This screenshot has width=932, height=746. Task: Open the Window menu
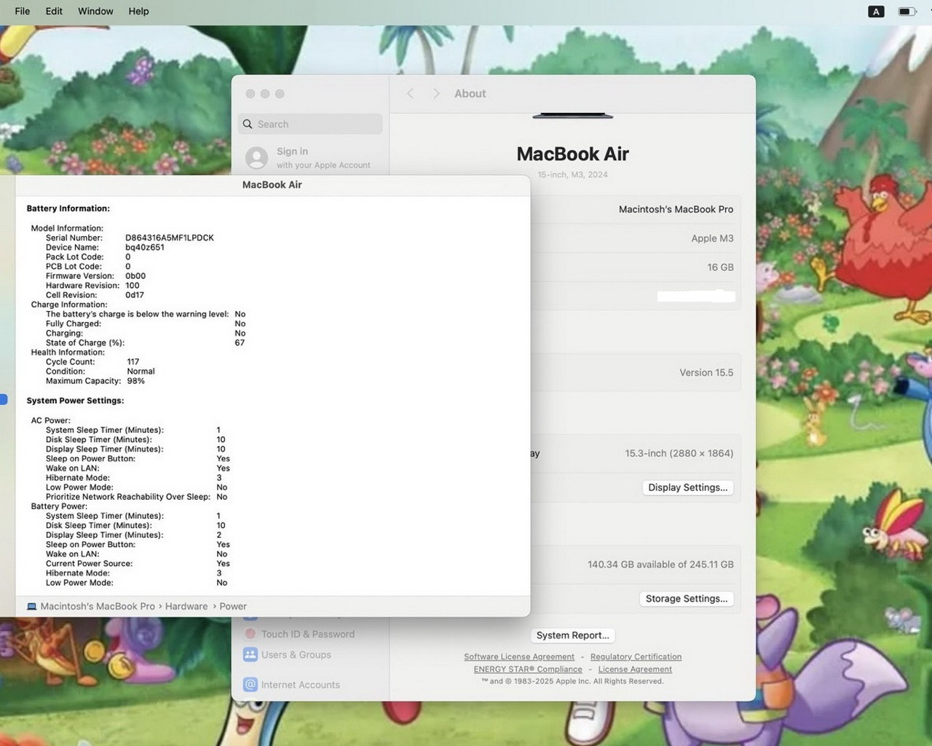[x=95, y=11]
